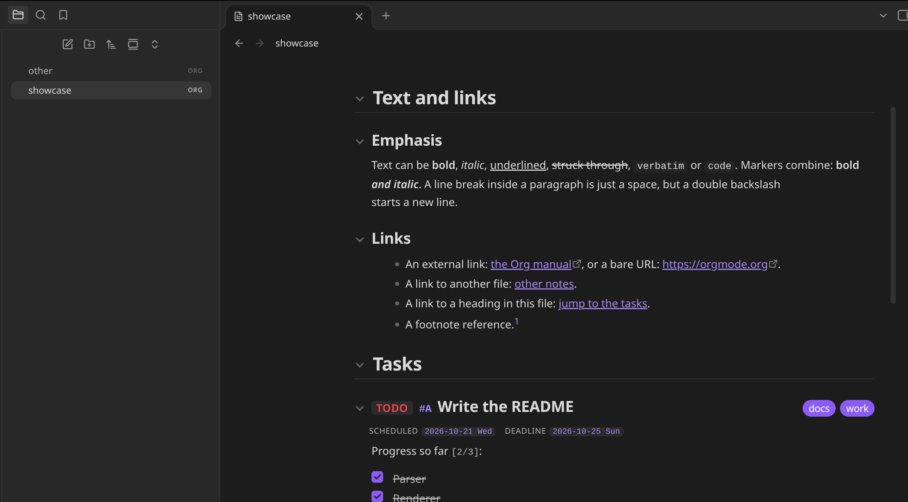908x502 pixels.
Task: Click the deadline date 2026-10-25 Sun
Action: click(586, 431)
